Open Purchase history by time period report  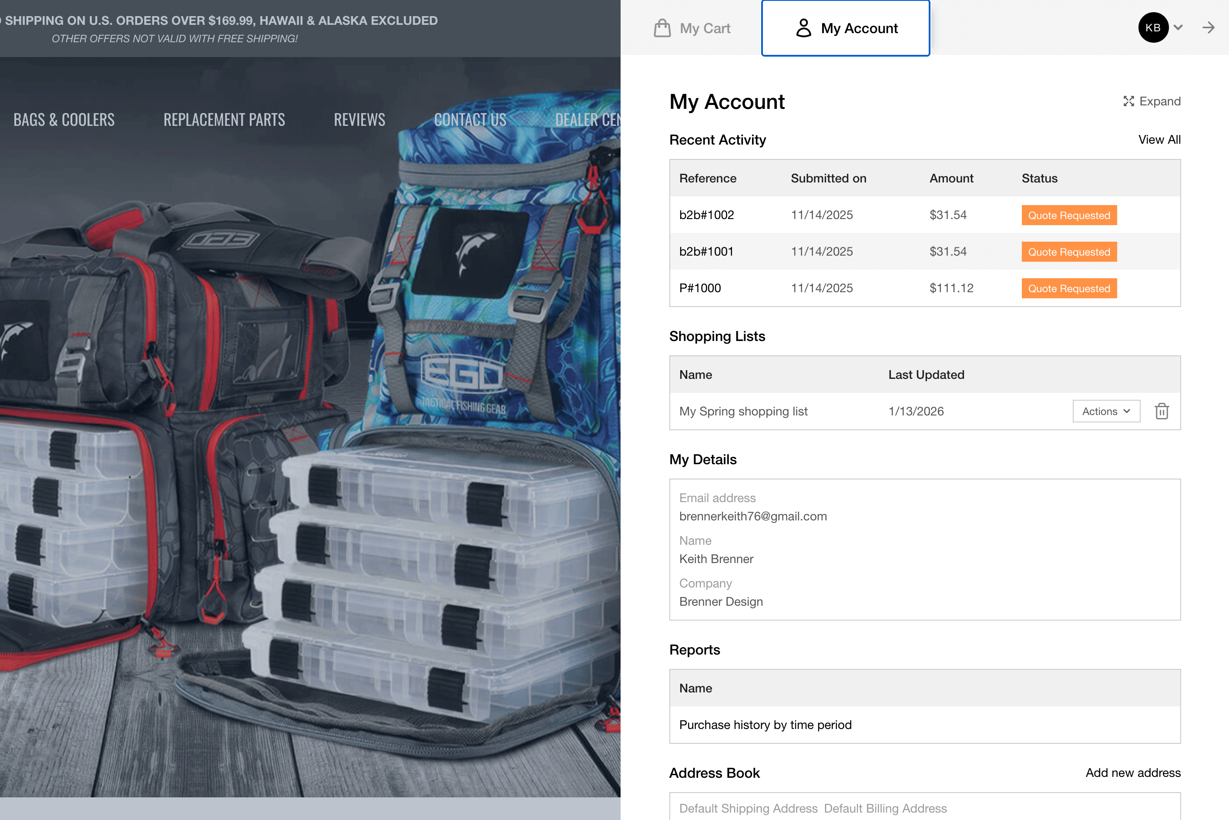point(765,725)
